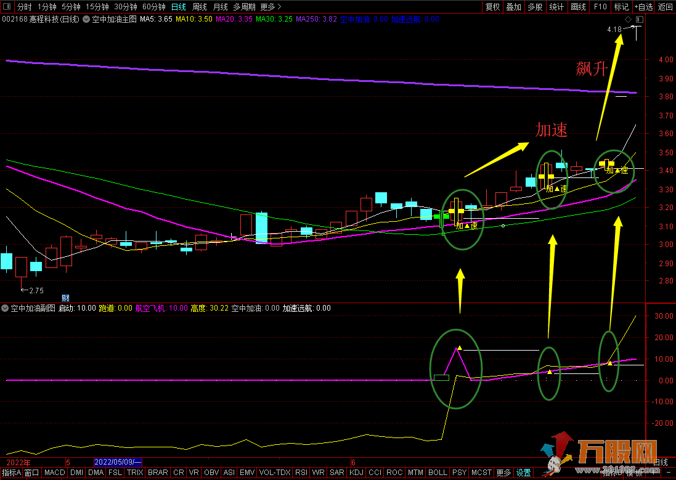Screen dimensions: 676x480
Task: Select the 5分钟 period
Action: 71,7
